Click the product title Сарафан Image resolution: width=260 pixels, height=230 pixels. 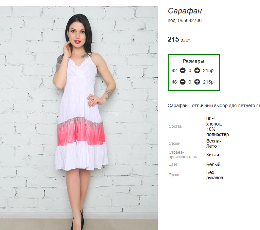(185, 11)
